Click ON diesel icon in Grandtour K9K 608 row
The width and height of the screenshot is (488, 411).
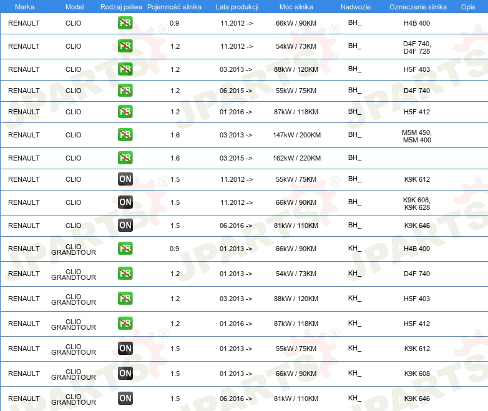[125, 373]
